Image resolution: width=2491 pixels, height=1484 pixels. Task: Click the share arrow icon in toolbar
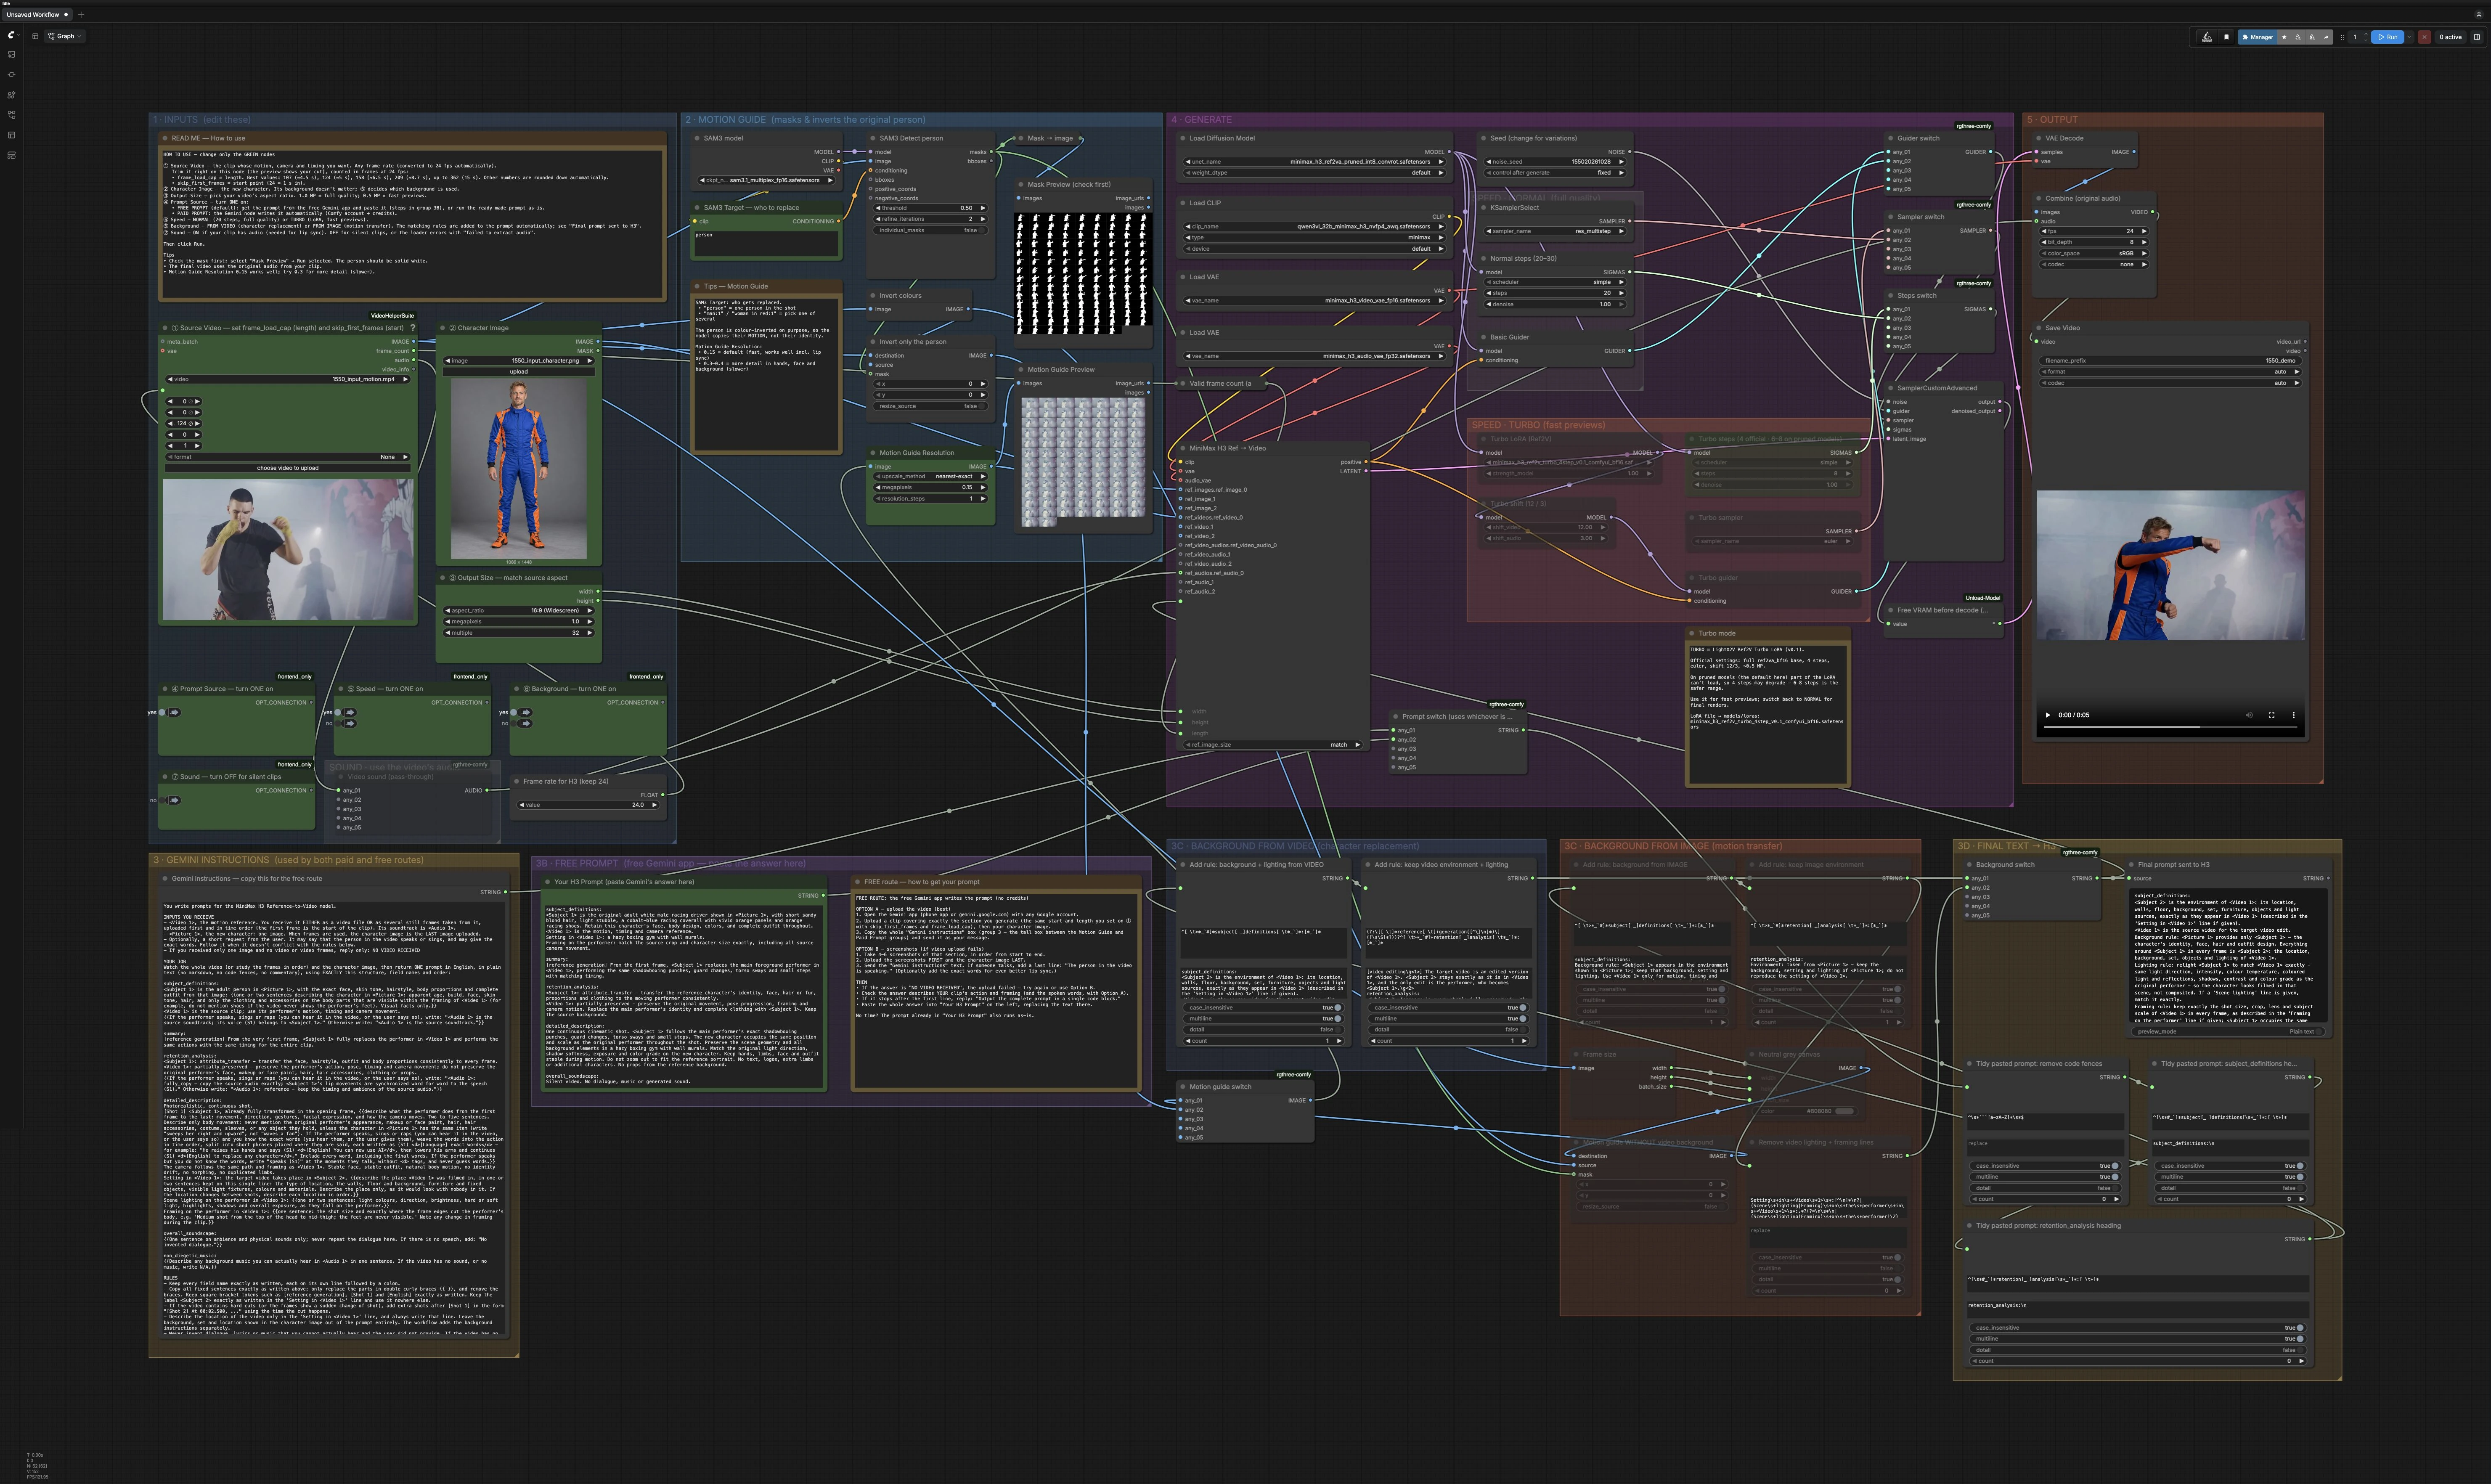pyautogui.click(x=2326, y=37)
